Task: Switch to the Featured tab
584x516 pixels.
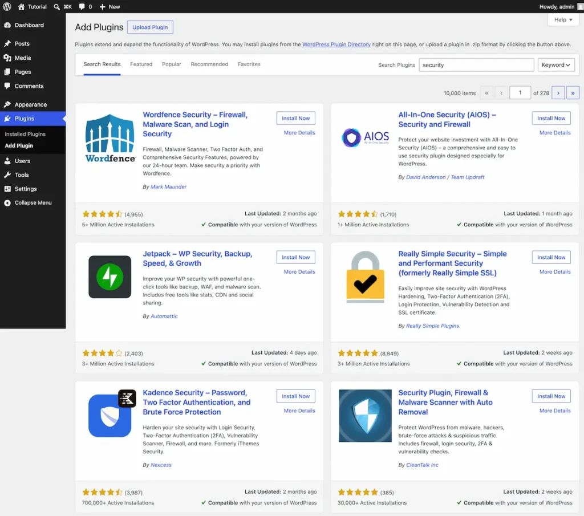Action: pos(141,64)
